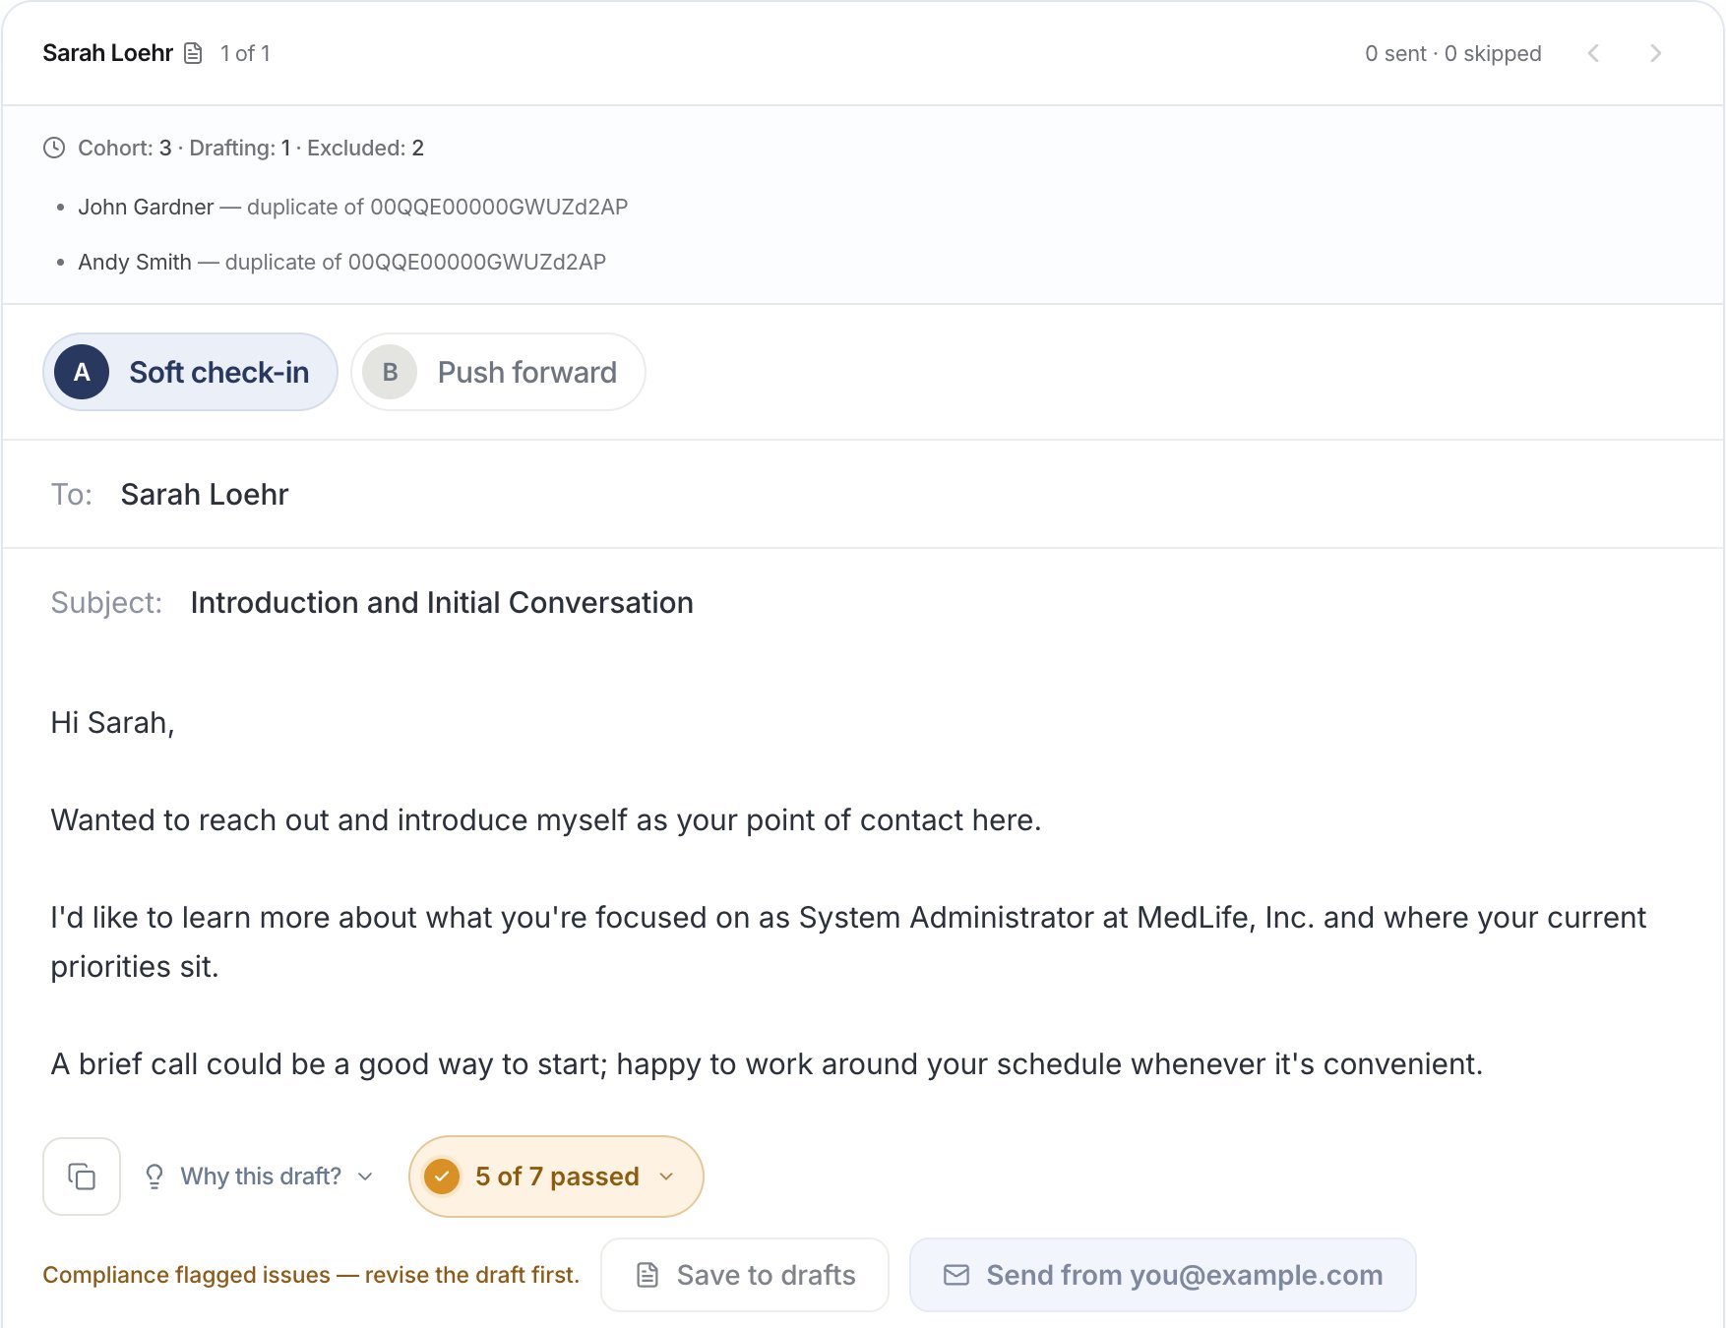This screenshot has height=1328, width=1726.
Task: Click the To recipient Sarah Loehr field
Action: (863, 494)
